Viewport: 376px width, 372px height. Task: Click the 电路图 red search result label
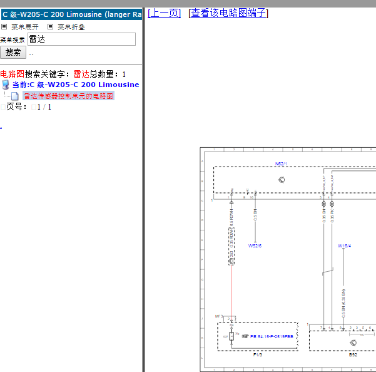[13, 74]
